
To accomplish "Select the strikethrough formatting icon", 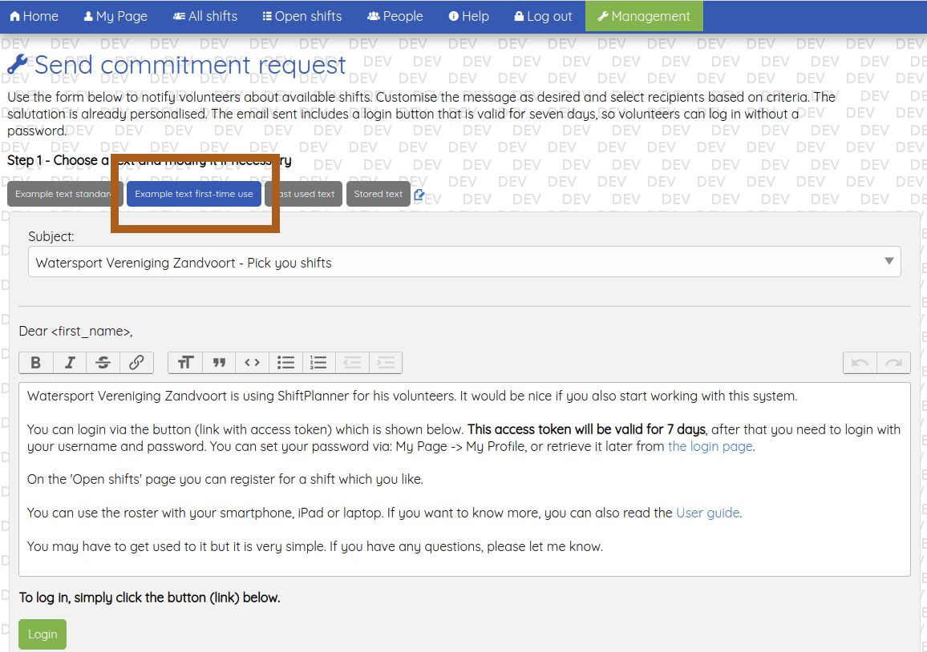I will 103,362.
